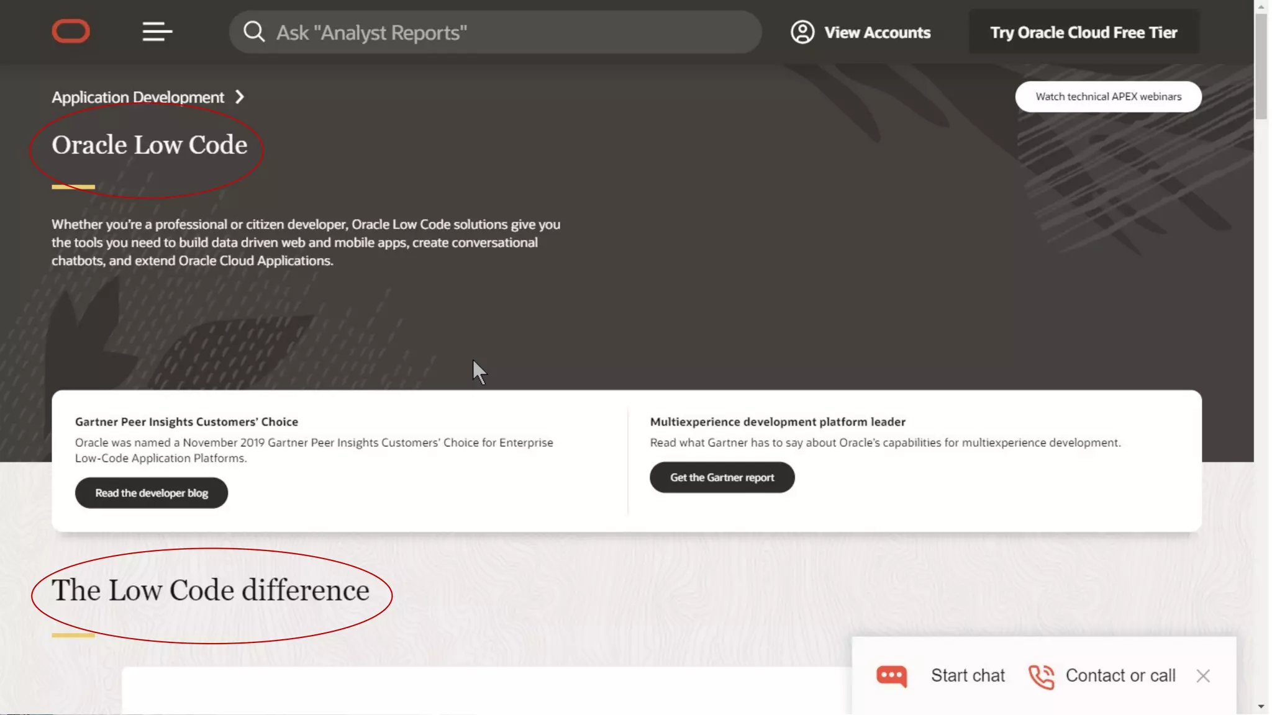Click Watch technical APEX webinars button

click(x=1108, y=97)
